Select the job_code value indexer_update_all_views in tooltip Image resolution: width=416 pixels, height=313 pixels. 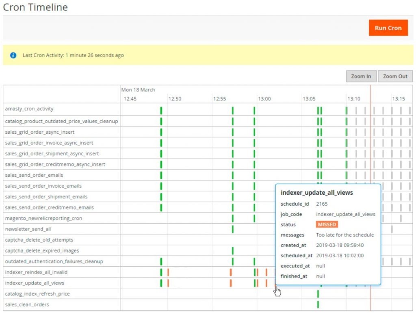click(x=345, y=214)
